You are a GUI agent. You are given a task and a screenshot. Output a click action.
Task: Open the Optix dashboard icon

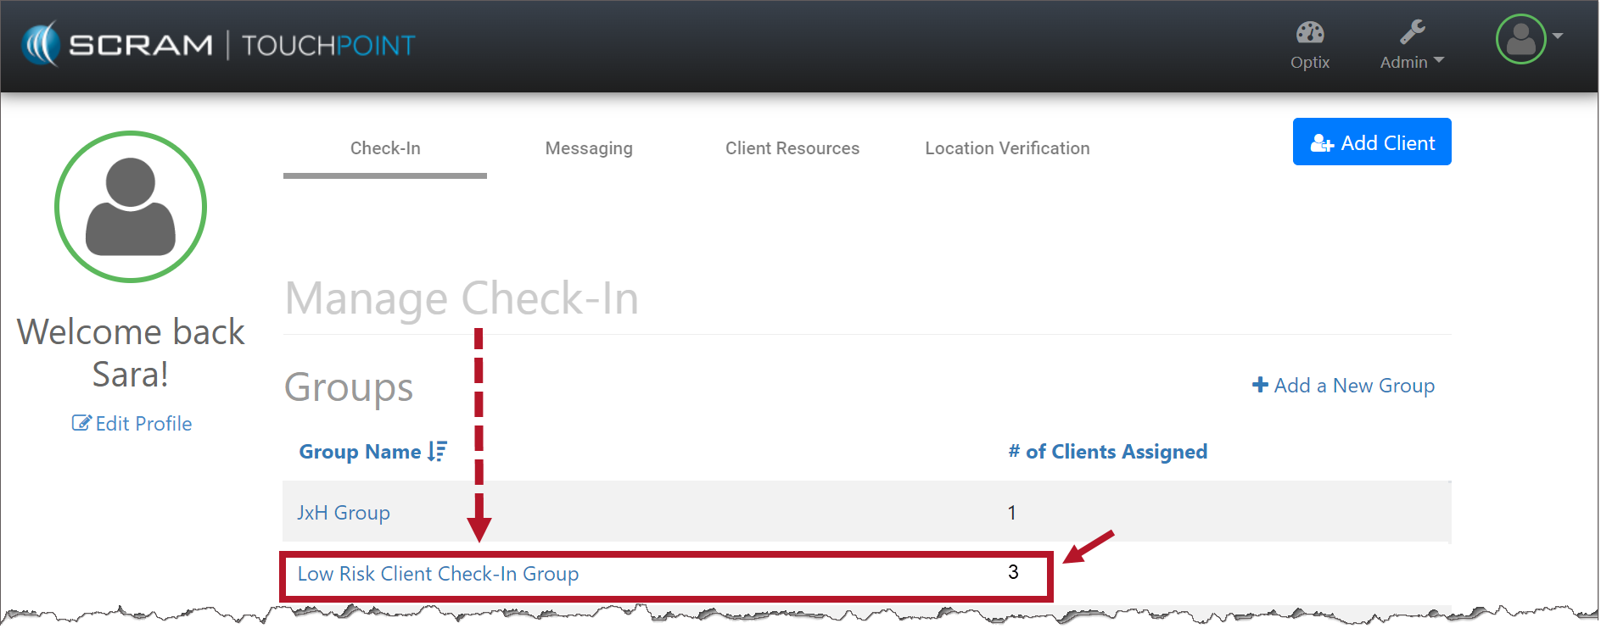pyautogui.click(x=1309, y=34)
